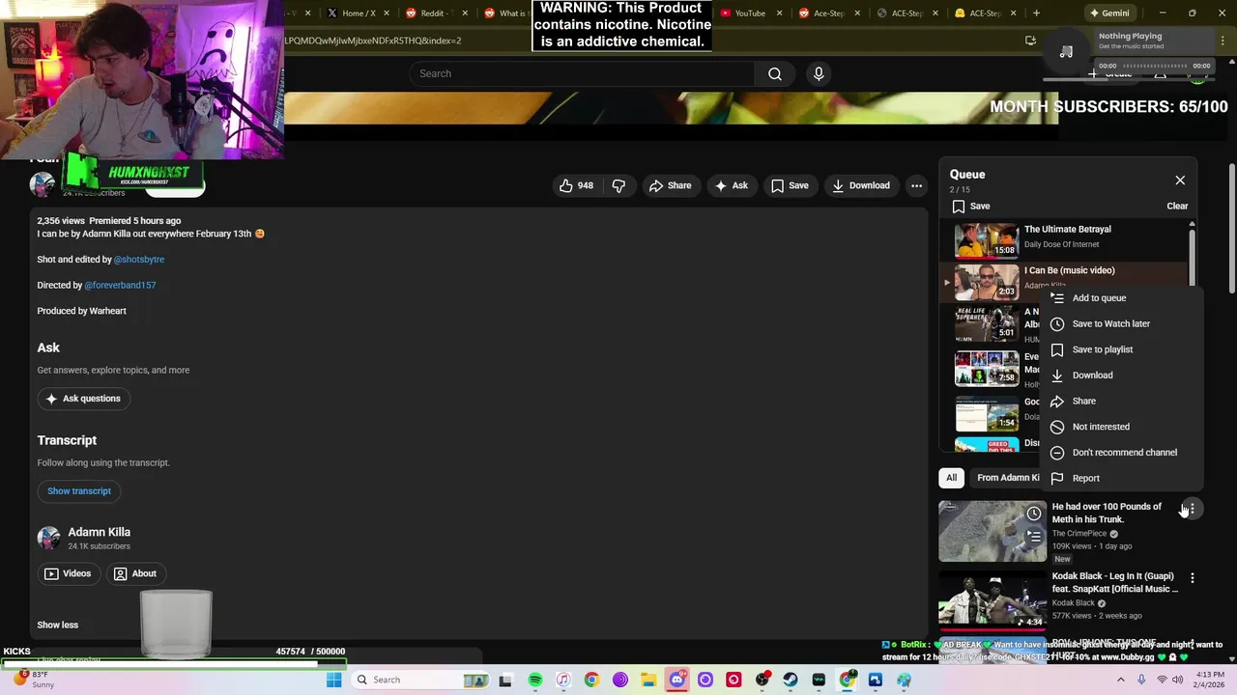
Task: Close the Queue panel
Action: (x=1180, y=181)
